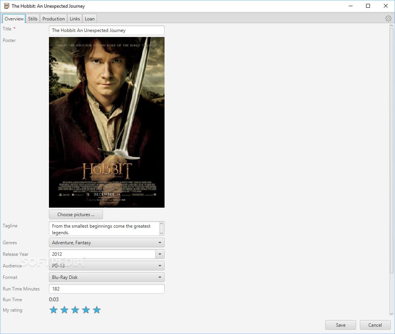Open the Links tab
Image resolution: width=395 pixels, height=334 pixels.
(75, 18)
